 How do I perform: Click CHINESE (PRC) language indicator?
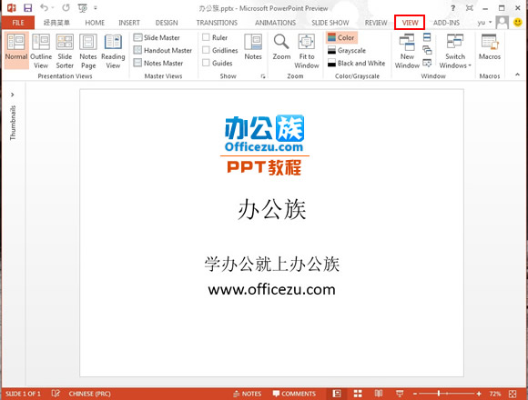coord(89,394)
